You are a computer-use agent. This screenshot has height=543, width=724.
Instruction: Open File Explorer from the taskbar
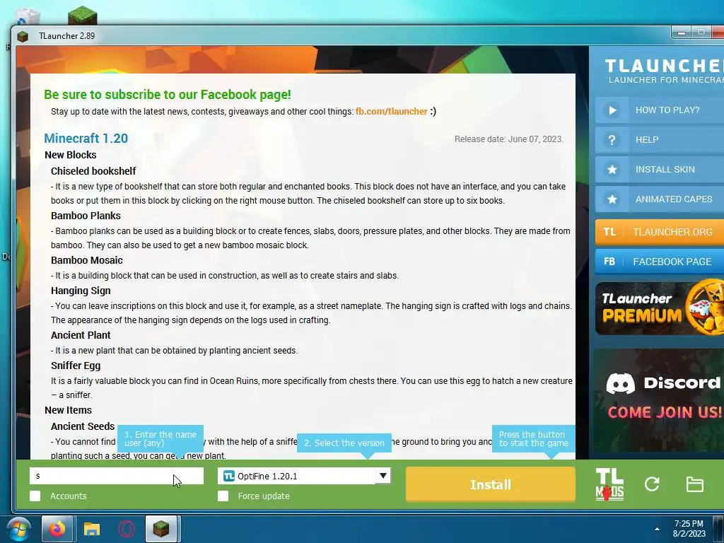[x=92, y=529]
